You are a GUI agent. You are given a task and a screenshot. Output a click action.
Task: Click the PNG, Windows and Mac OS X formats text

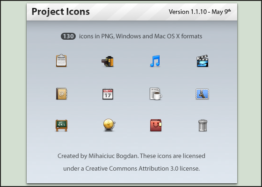pos(152,36)
